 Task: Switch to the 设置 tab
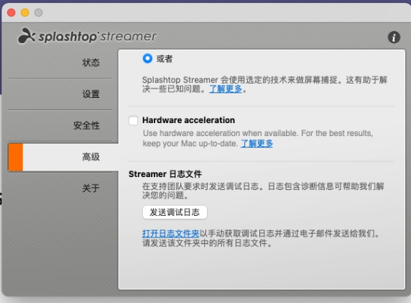tap(91, 94)
